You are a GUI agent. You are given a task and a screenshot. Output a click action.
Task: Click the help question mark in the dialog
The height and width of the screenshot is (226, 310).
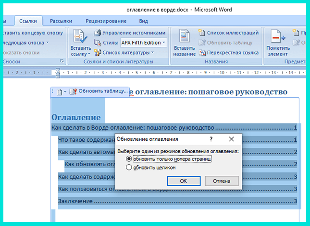pos(211,139)
